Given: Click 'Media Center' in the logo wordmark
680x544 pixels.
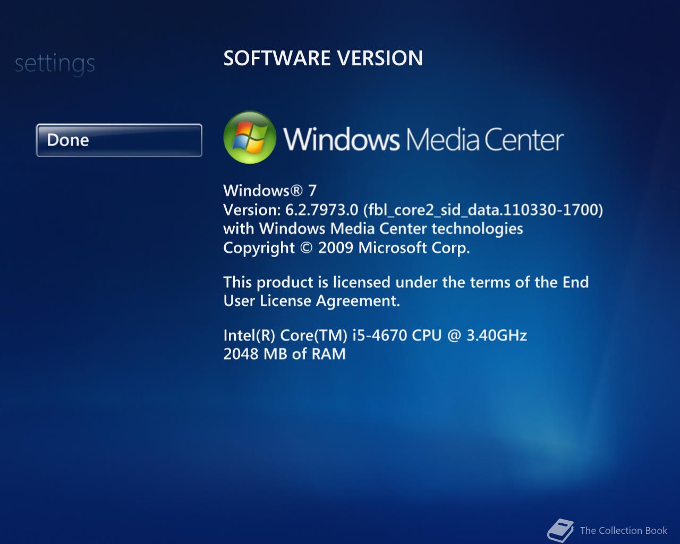Looking at the screenshot, I should (484, 139).
